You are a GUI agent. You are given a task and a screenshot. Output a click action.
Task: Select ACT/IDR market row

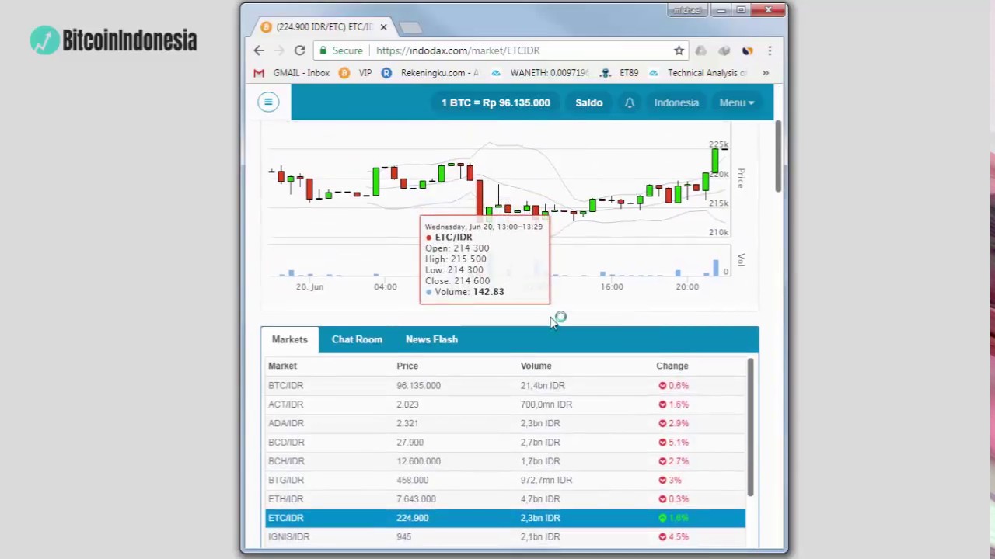click(504, 404)
